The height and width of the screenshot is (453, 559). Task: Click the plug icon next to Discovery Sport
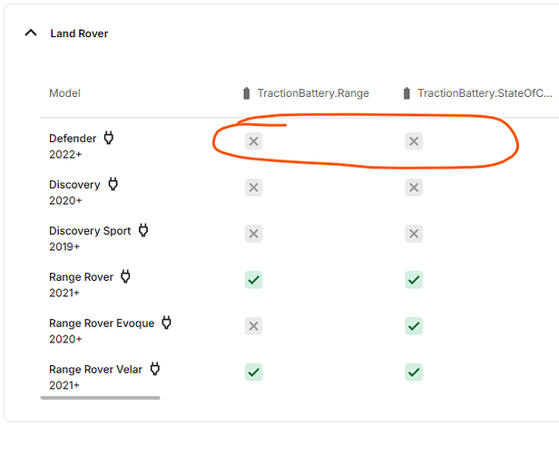[143, 230]
